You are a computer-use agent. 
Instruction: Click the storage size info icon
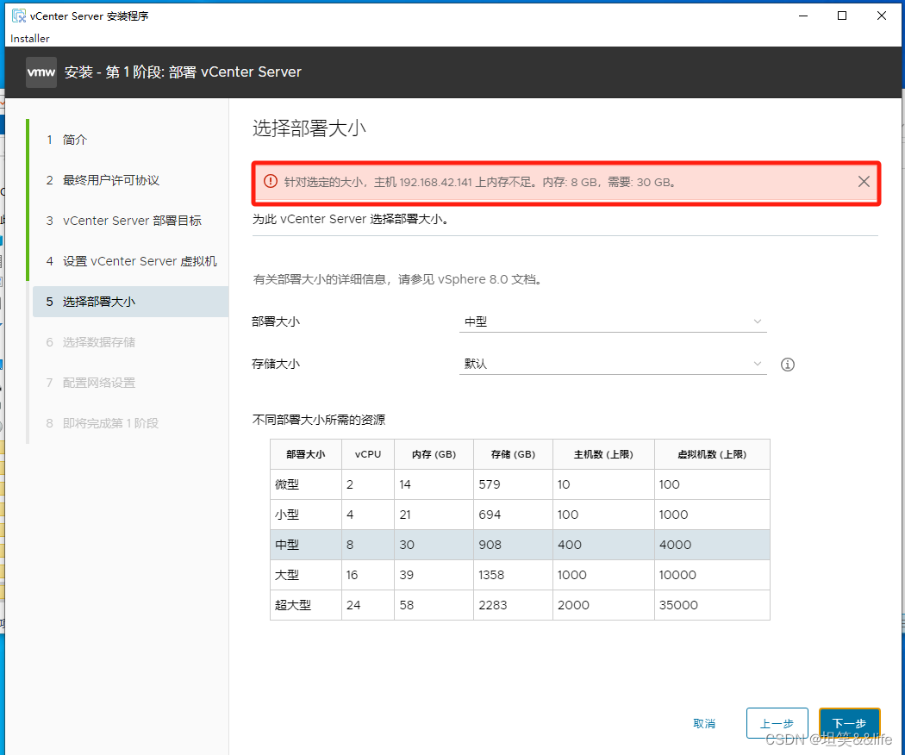point(787,365)
